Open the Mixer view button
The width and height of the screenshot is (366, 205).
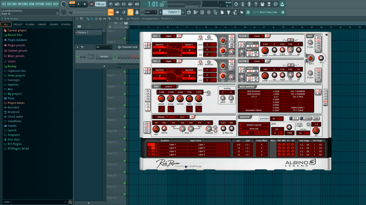click(x=209, y=12)
